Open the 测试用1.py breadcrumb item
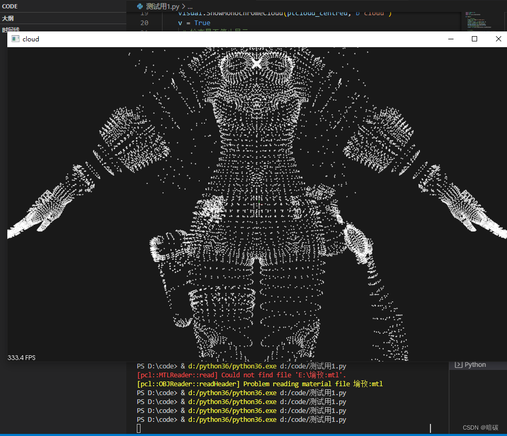Screen dimensions: 507x436 163,6
